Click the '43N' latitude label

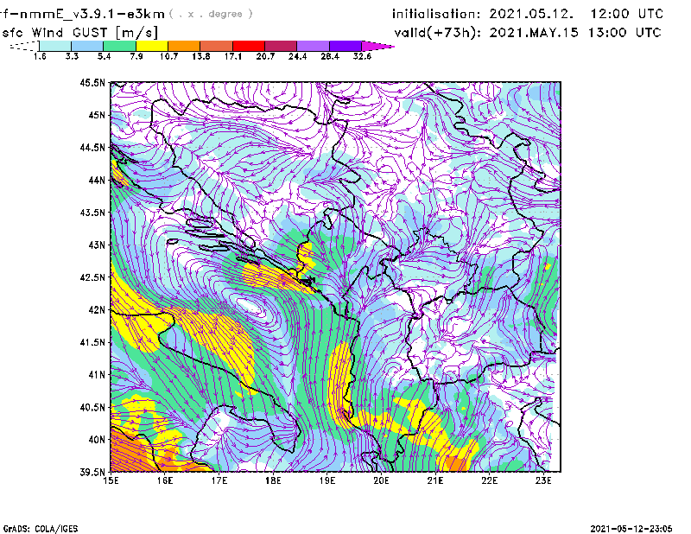pyautogui.click(x=97, y=245)
